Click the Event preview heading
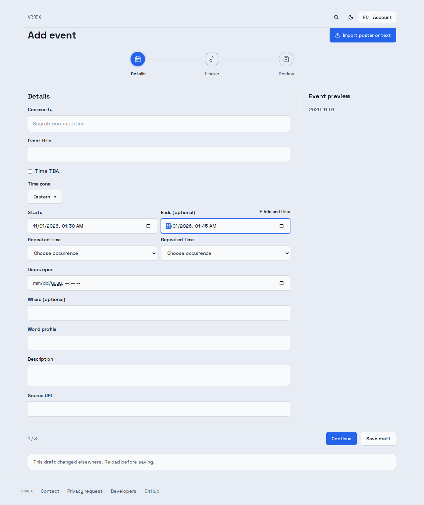424x505 pixels. coord(330,96)
